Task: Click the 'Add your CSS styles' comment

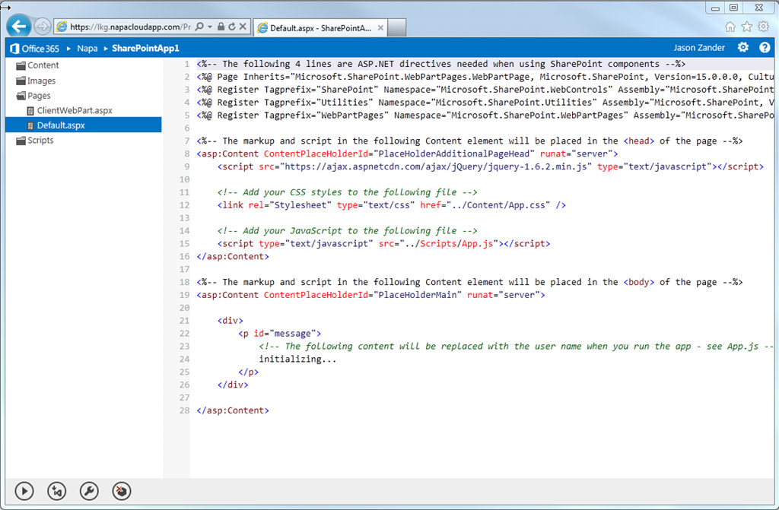Action: tap(347, 192)
